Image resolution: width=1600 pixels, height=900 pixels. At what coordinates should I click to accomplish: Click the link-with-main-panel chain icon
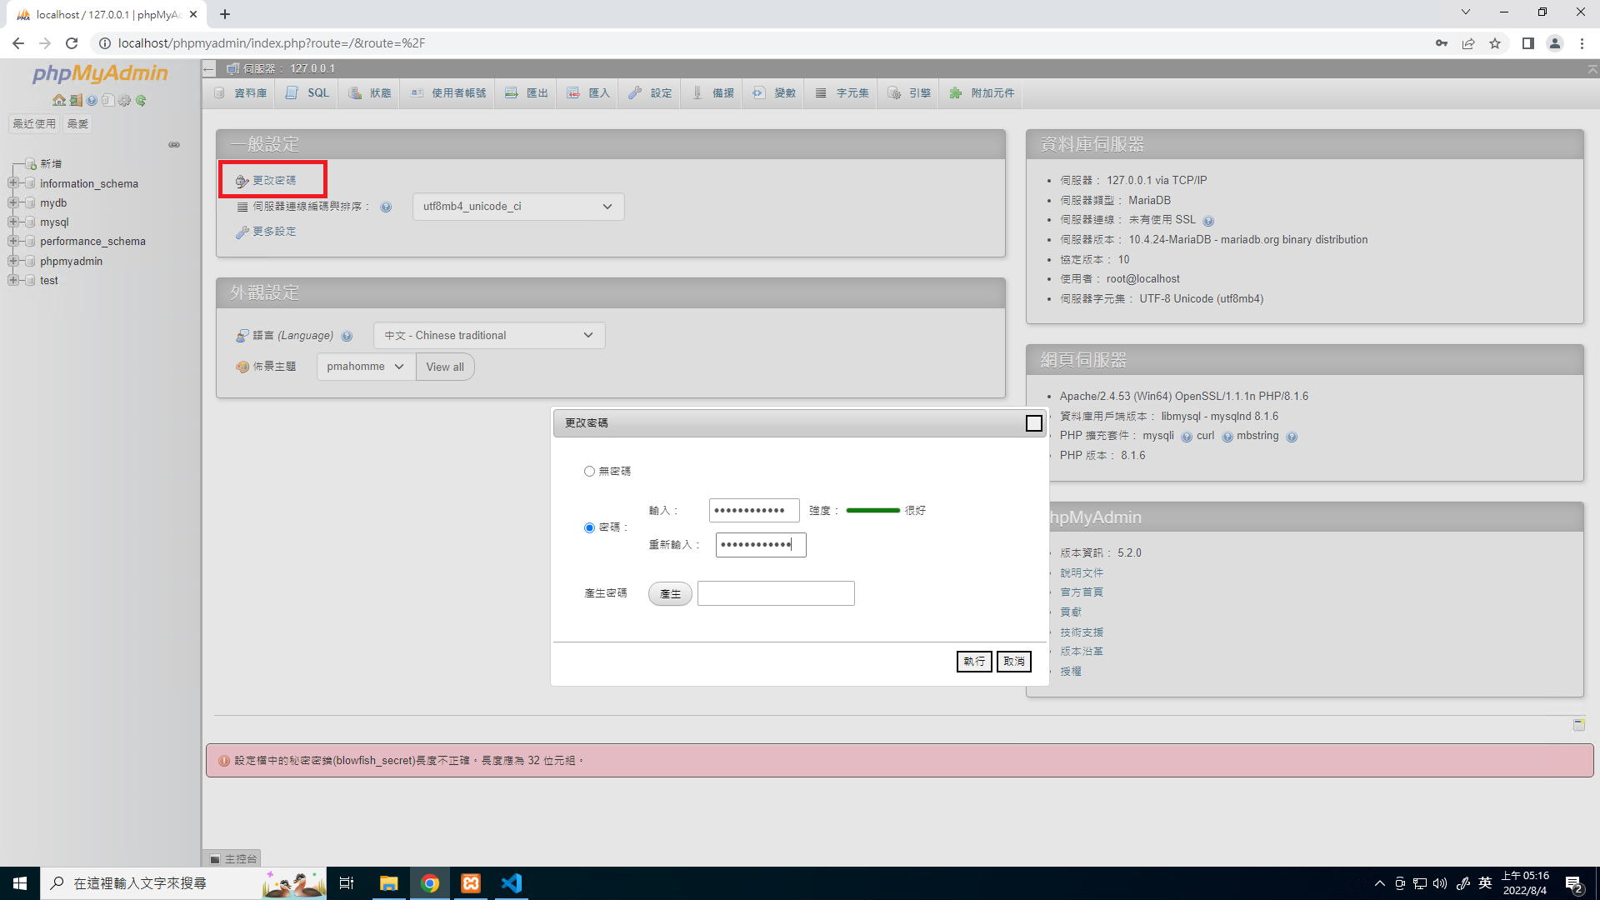174,145
